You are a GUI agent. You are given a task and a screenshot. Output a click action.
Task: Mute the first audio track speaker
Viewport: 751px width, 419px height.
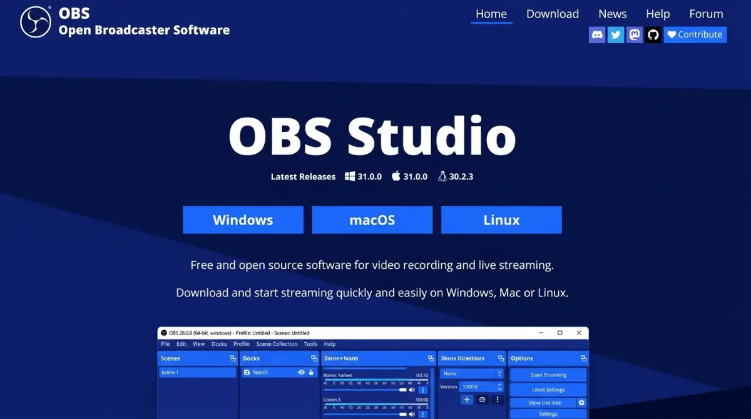click(411, 390)
